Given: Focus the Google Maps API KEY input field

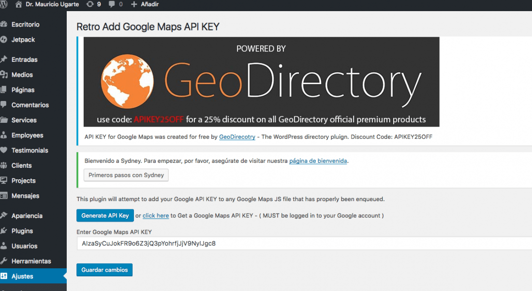Looking at the screenshot, I should click(x=304, y=243).
